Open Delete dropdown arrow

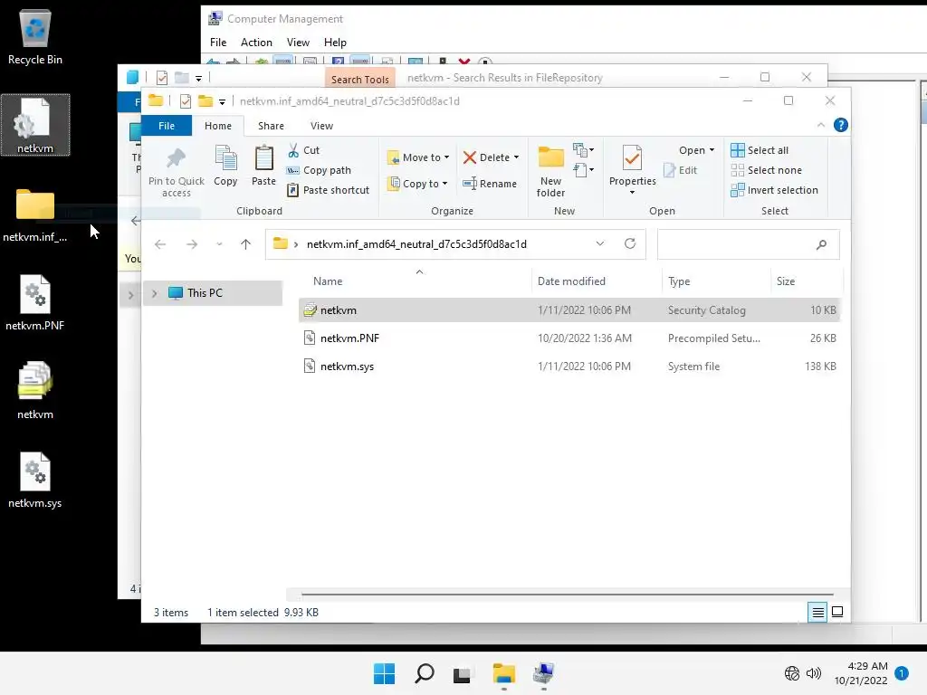click(x=516, y=157)
